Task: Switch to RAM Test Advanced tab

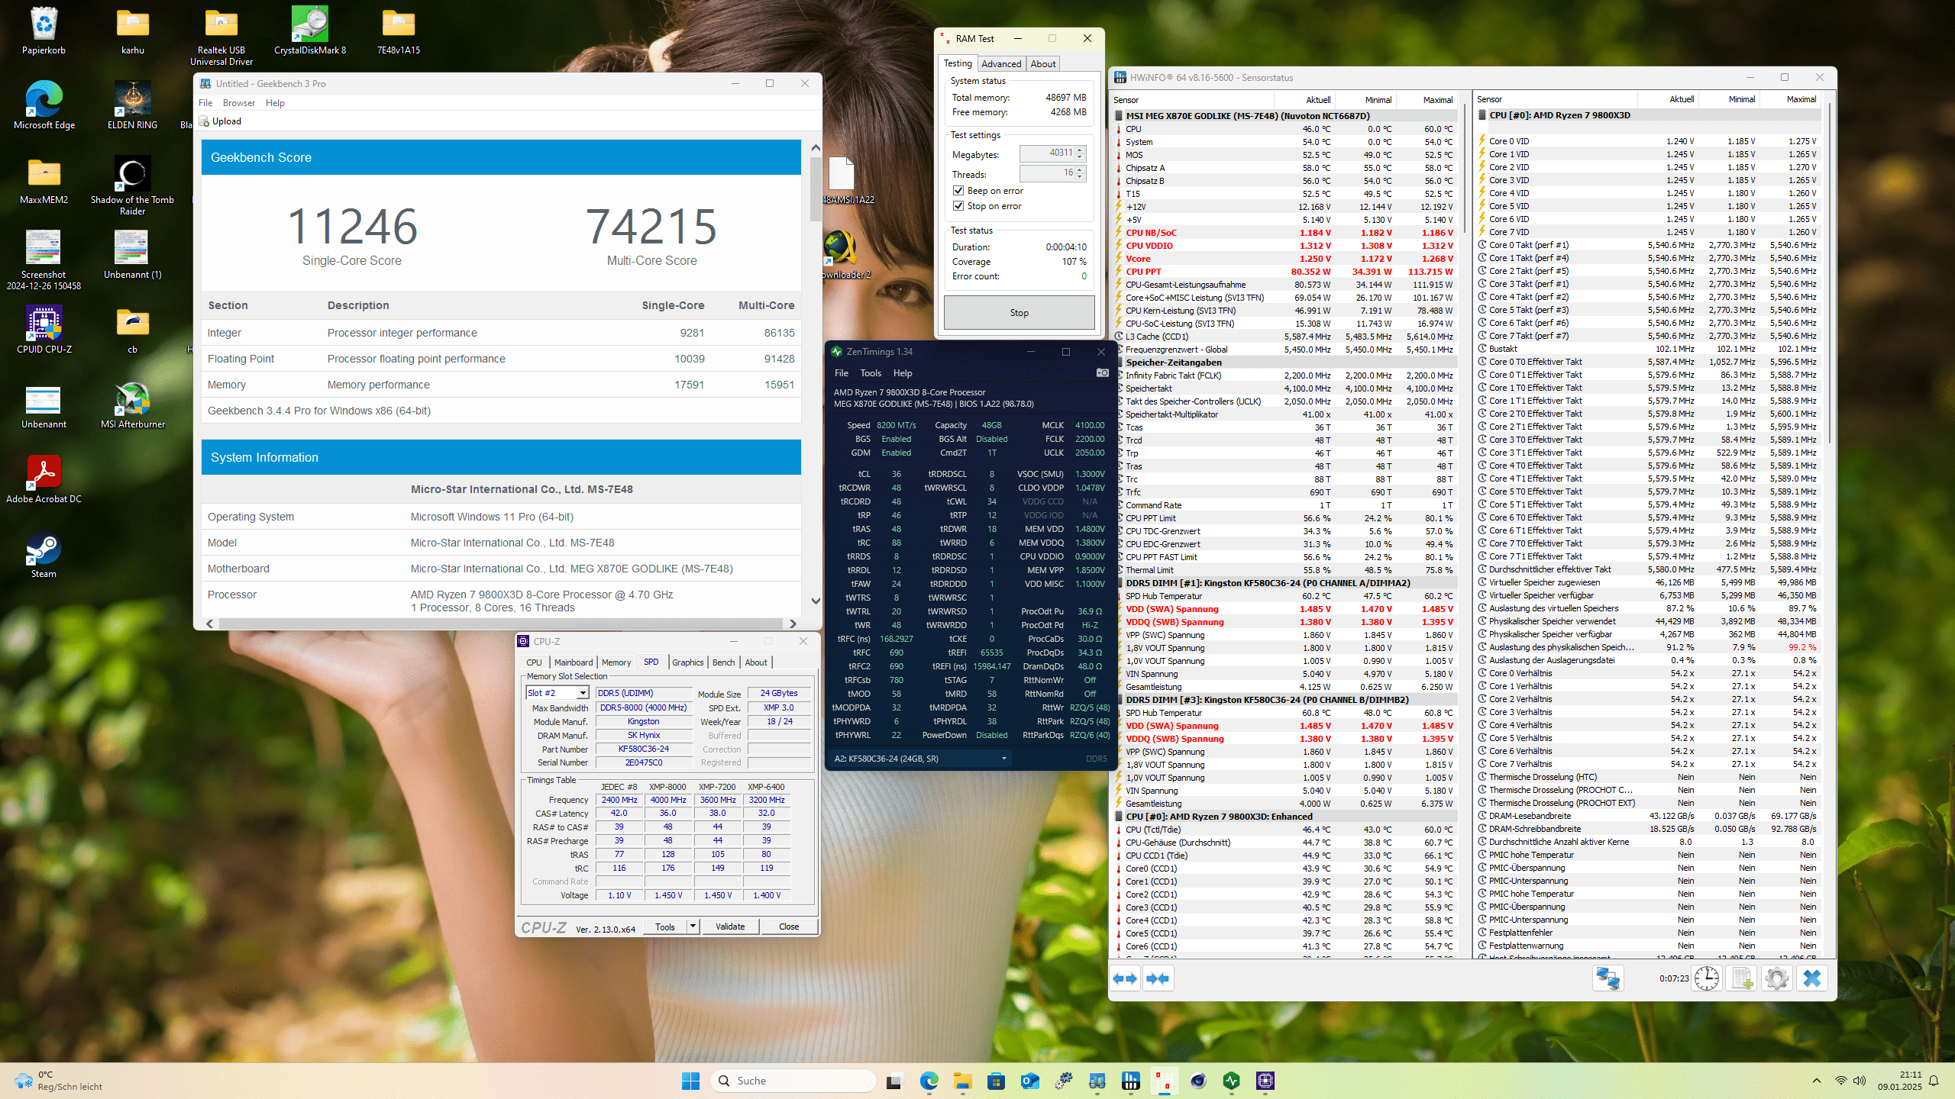Action: [x=1001, y=64]
